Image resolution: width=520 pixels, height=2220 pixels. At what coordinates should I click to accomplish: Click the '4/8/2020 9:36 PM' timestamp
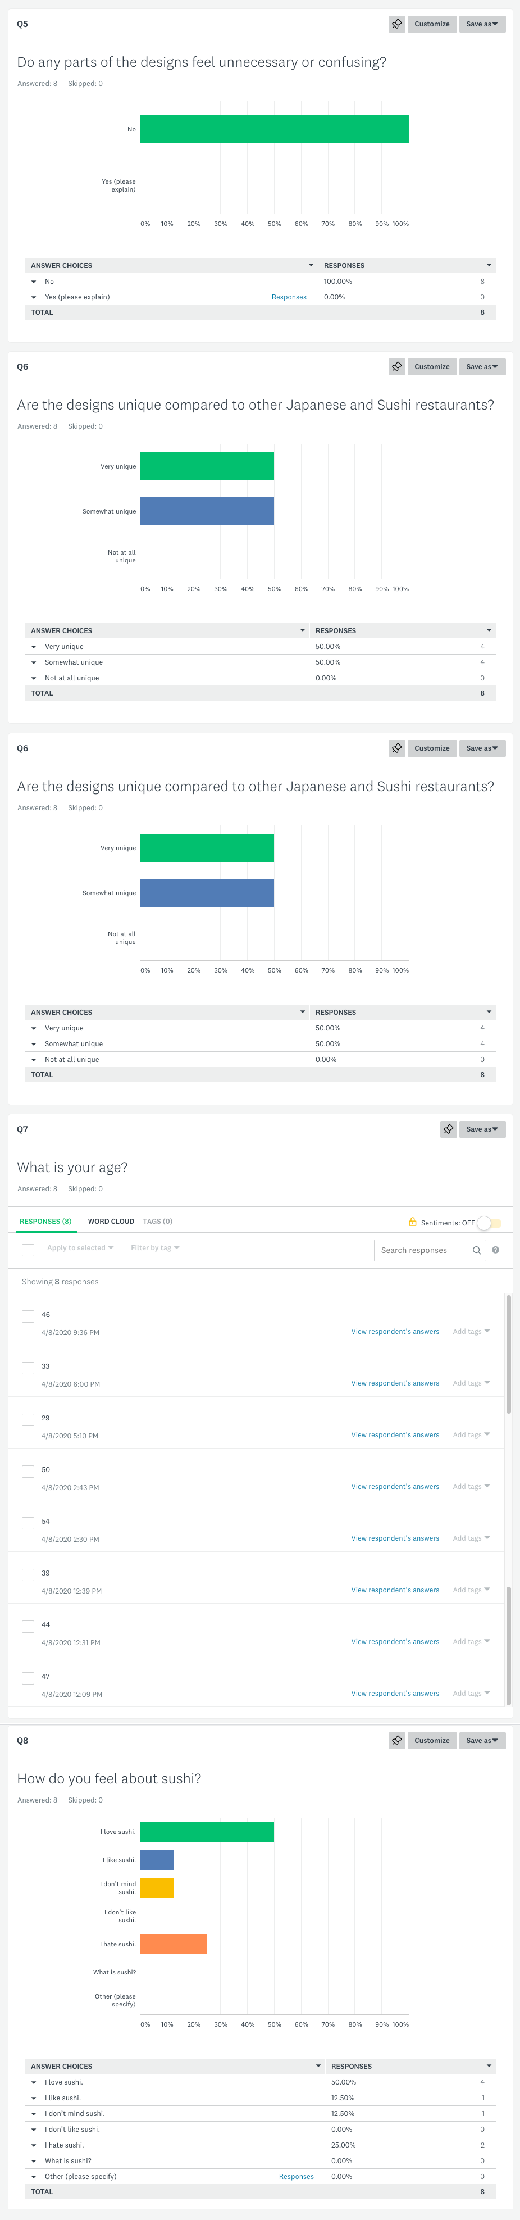(71, 1332)
